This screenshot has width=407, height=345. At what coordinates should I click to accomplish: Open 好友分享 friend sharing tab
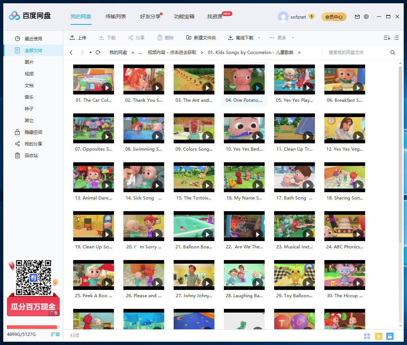(x=150, y=17)
